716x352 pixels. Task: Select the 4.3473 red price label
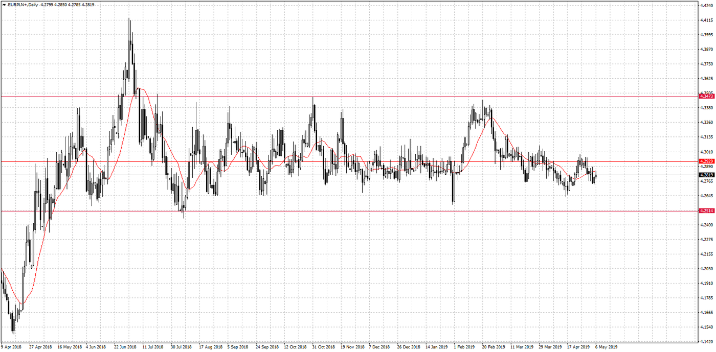[x=706, y=96]
